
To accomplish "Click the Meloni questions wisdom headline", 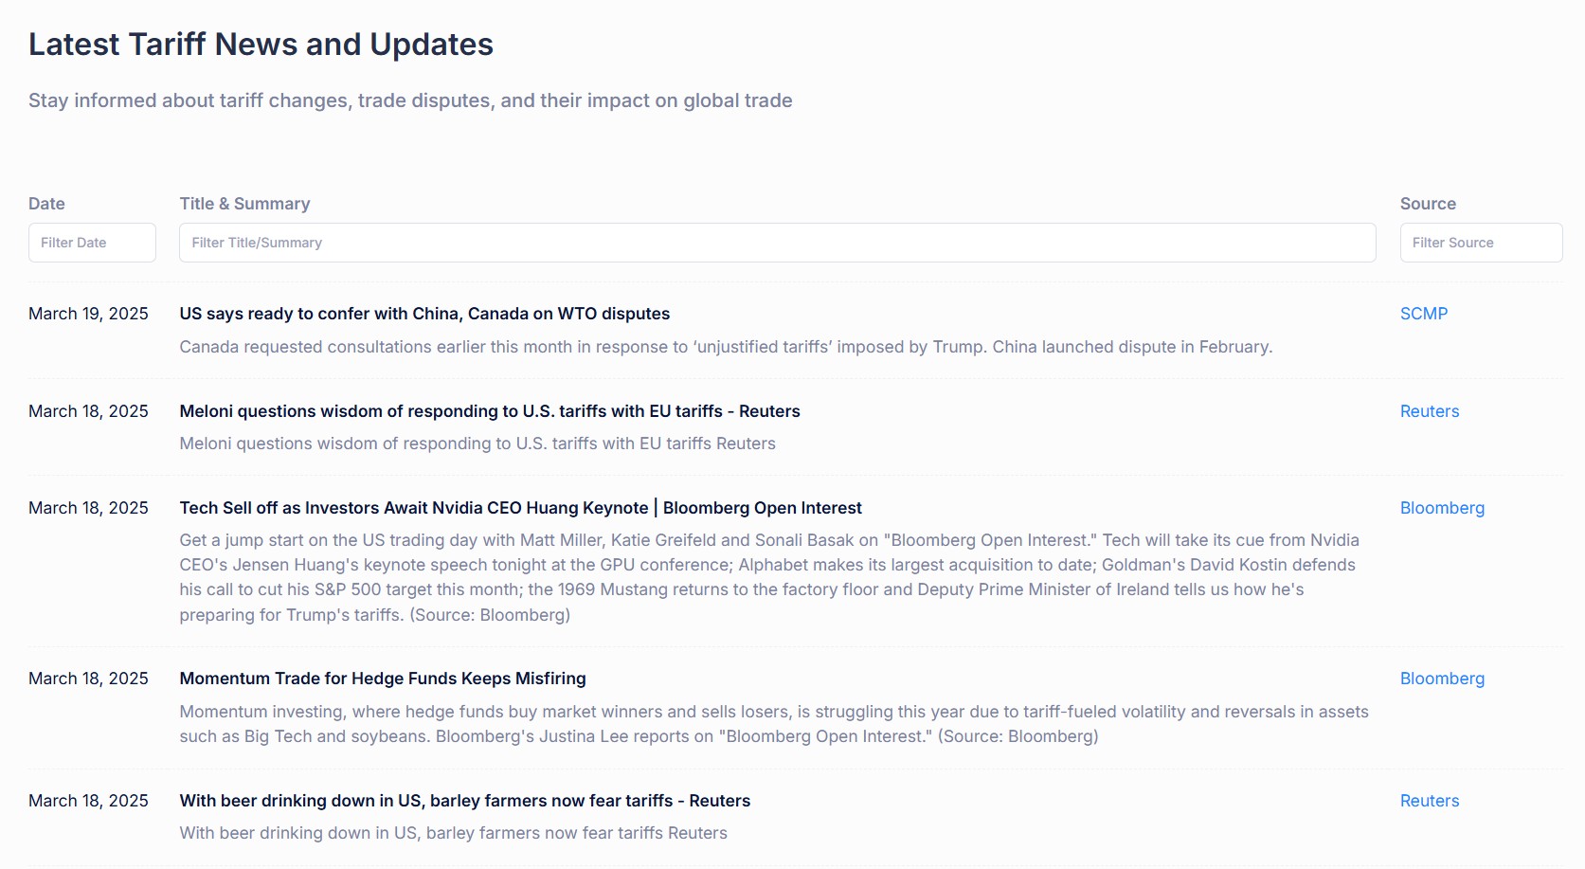I will pos(490,411).
